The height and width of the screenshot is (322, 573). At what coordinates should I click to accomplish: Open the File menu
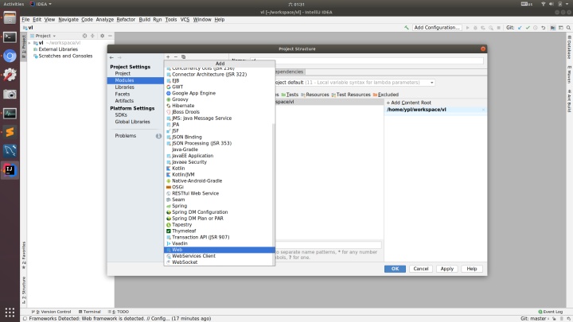(x=25, y=20)
